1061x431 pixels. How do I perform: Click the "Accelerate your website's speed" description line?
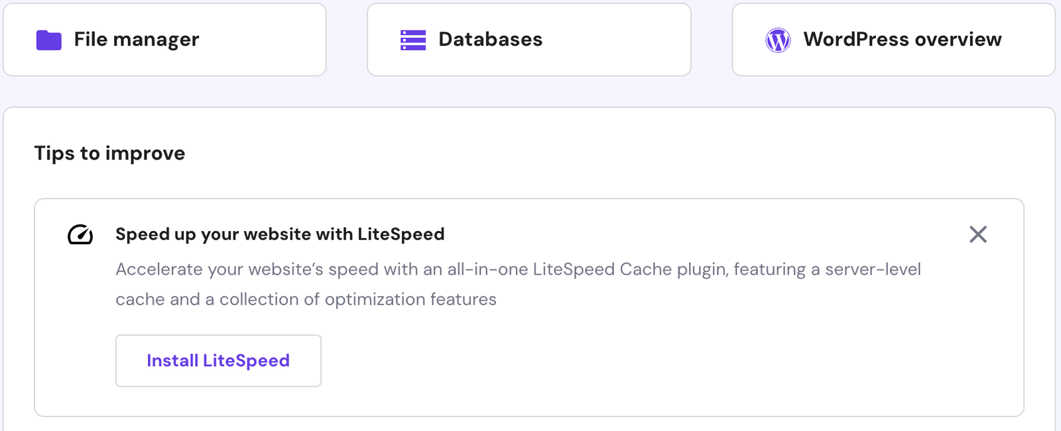[x=265, y=269]
